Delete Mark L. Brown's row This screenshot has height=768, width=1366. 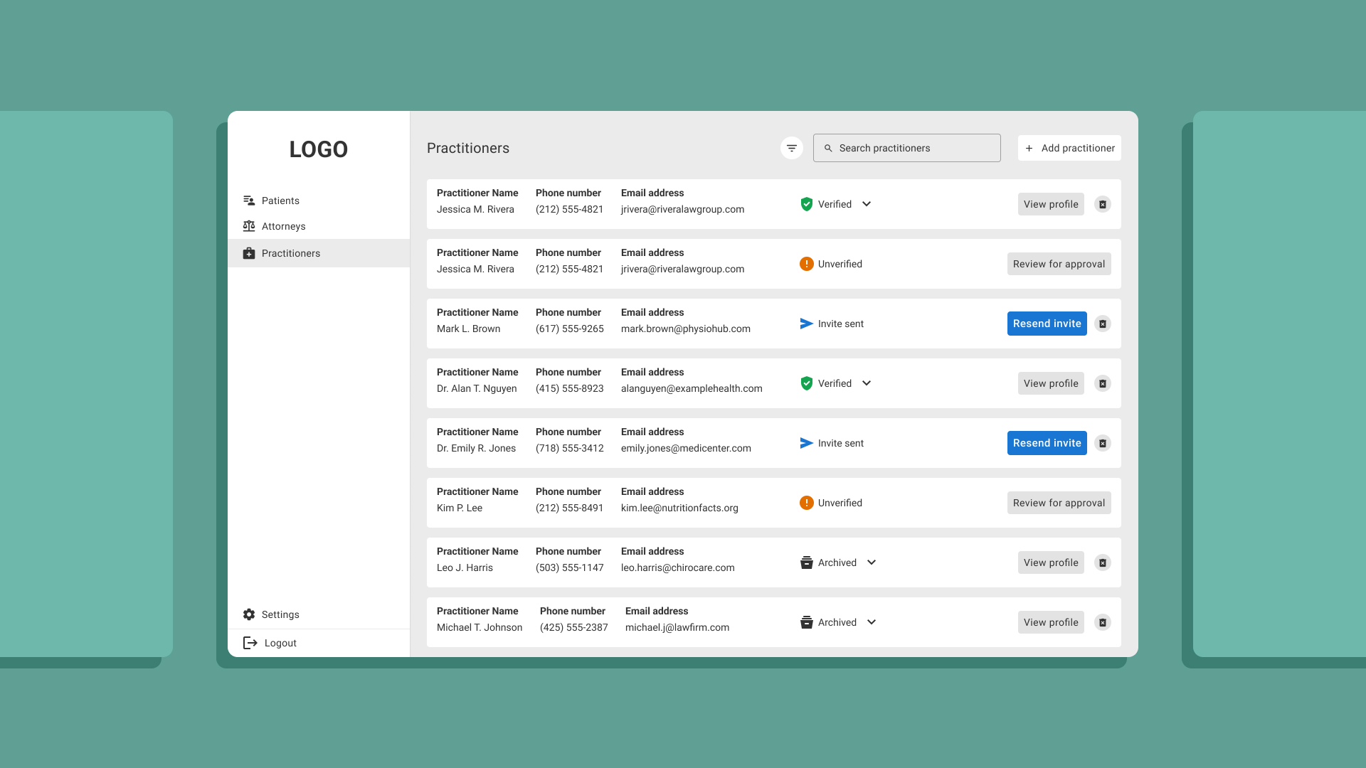click(x=1102, y=324)
